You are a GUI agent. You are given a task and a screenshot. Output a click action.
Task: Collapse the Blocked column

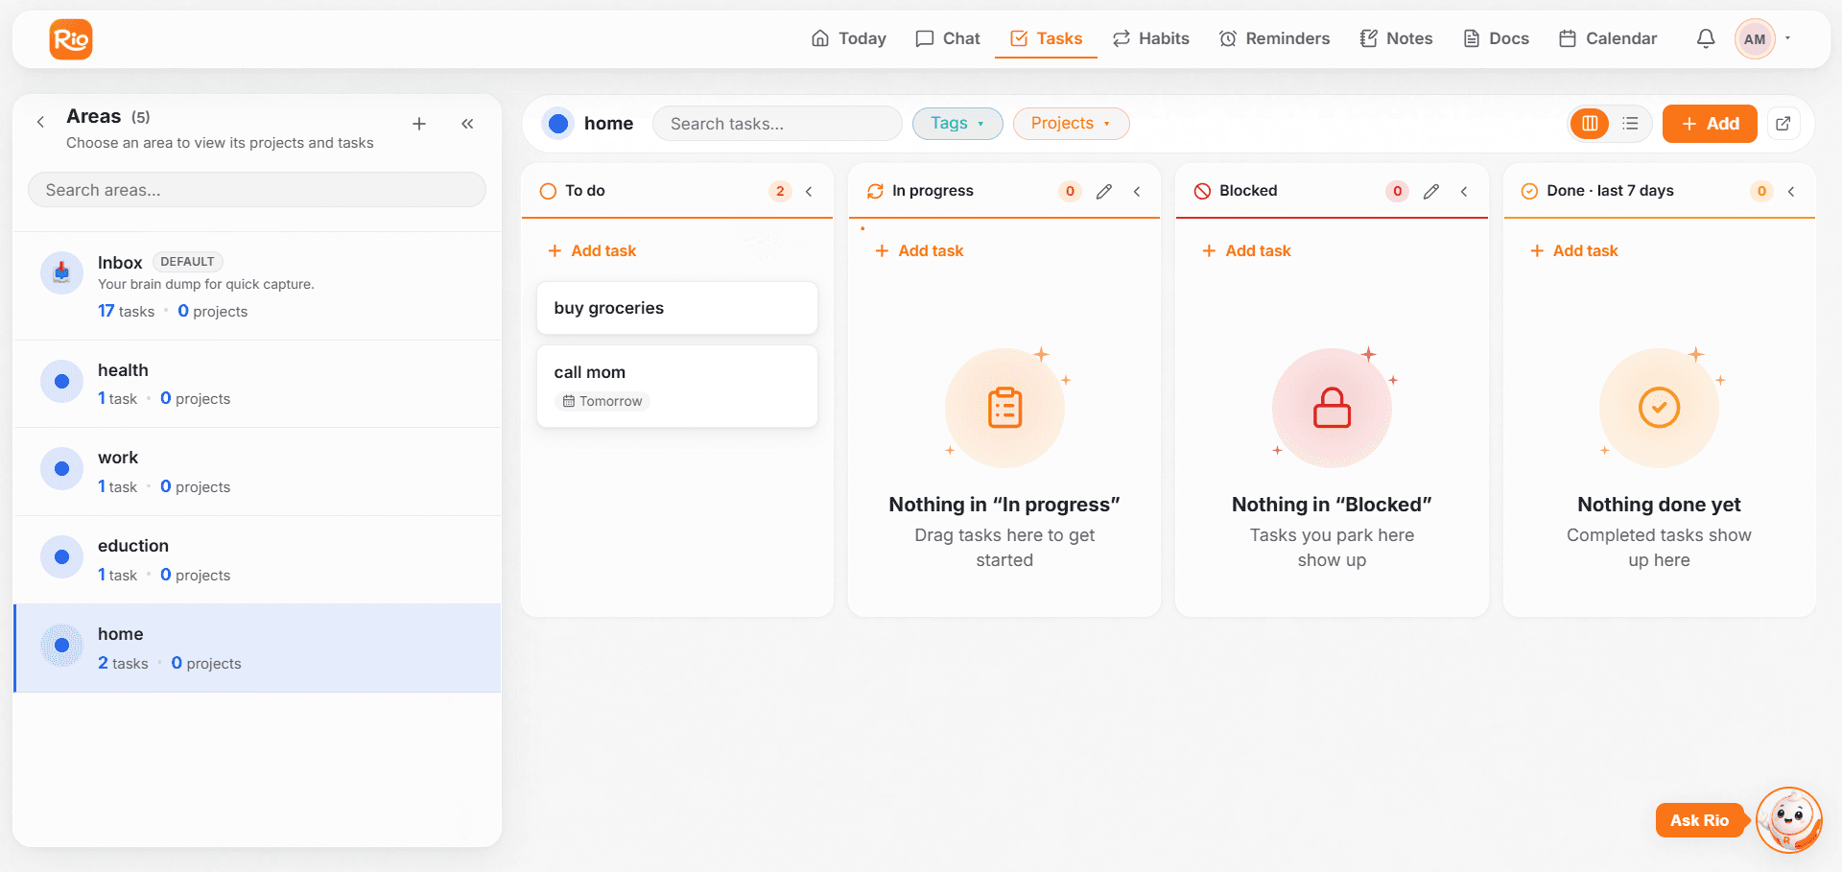(1464, 191)
